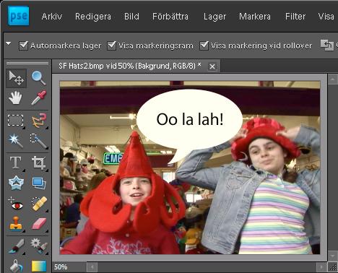This screenshot has height=273, width=338.
Task: Click the vertical scrollbar down arrow
Action: 333,256
